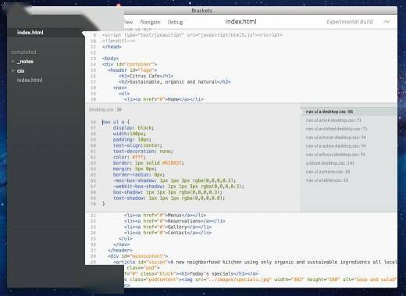The image size is (406, 296).
Task: Expand the _notes folder arrow
Action: [13, 61]
